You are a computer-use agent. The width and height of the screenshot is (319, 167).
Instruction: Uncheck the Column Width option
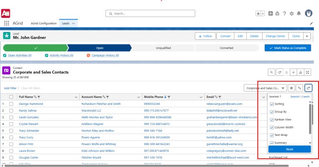272,128
